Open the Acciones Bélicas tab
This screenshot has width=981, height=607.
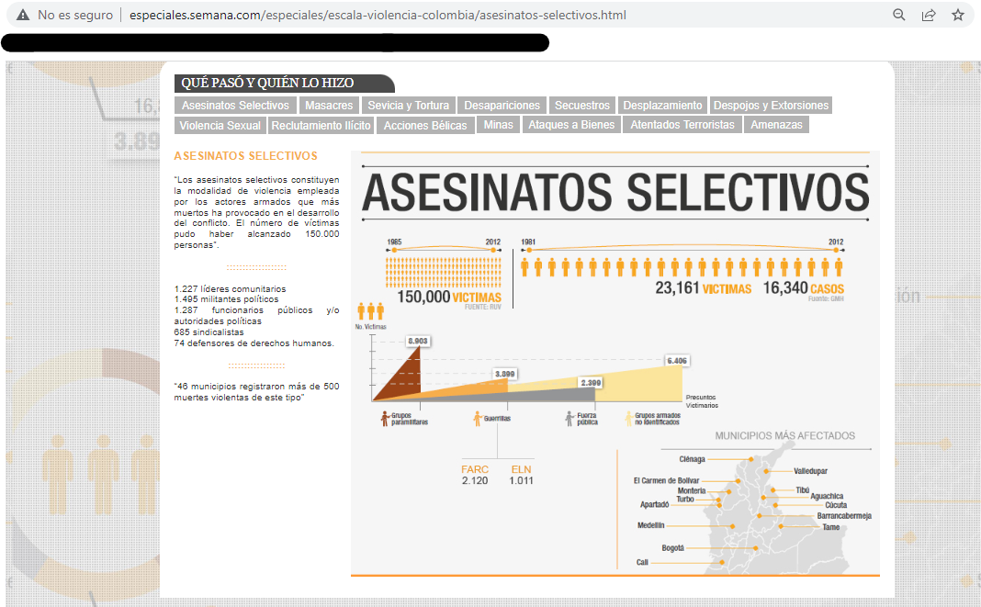[425, 125]
